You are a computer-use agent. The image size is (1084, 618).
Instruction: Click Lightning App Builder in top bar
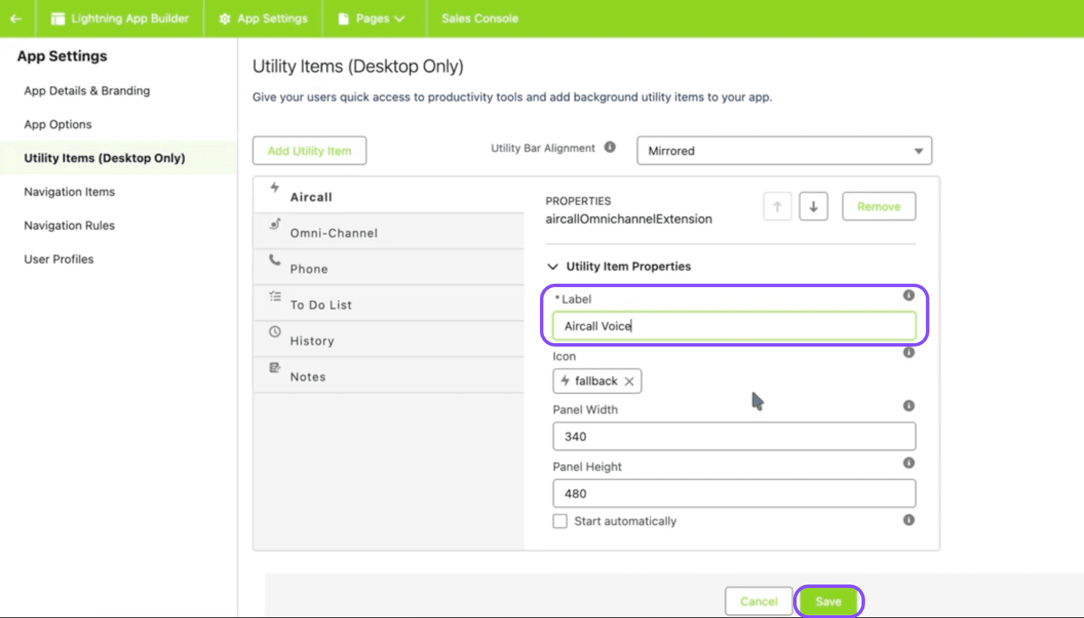tap(120, 18)
